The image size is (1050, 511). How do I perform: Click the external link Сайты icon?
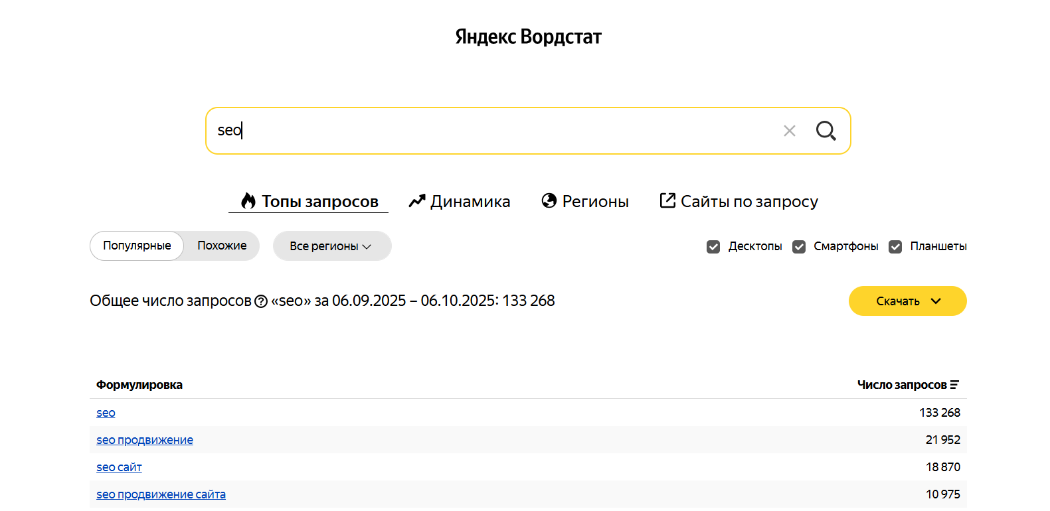[667, 200]
